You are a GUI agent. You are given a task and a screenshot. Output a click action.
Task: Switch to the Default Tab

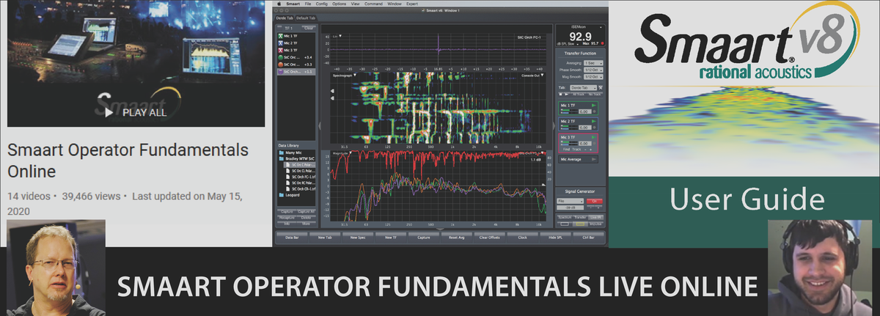[x=306, y=18]
